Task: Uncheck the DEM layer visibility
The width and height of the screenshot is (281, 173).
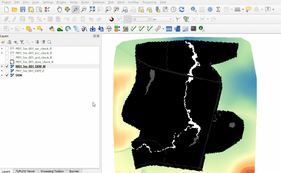Action: 7,75
